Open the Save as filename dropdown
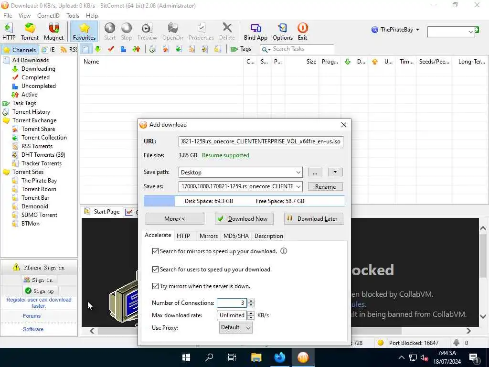The width and height of the screenshot is (489, 367). [x=298, y=187]
